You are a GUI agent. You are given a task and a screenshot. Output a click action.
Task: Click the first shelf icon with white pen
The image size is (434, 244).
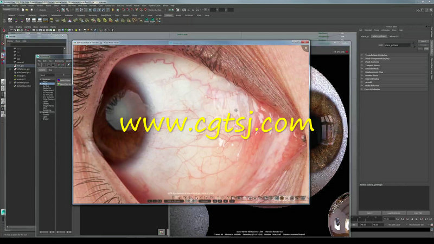coord(10,20)
